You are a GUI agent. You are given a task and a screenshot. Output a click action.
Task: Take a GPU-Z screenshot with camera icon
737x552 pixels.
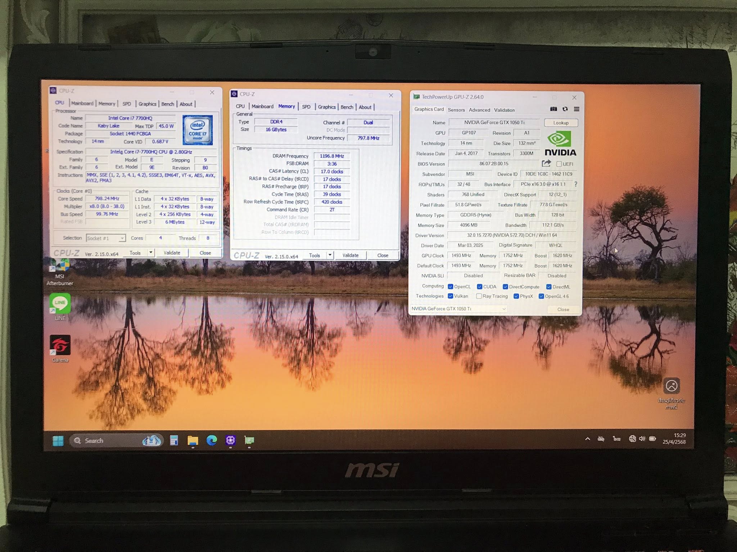(x=553, y=109)
